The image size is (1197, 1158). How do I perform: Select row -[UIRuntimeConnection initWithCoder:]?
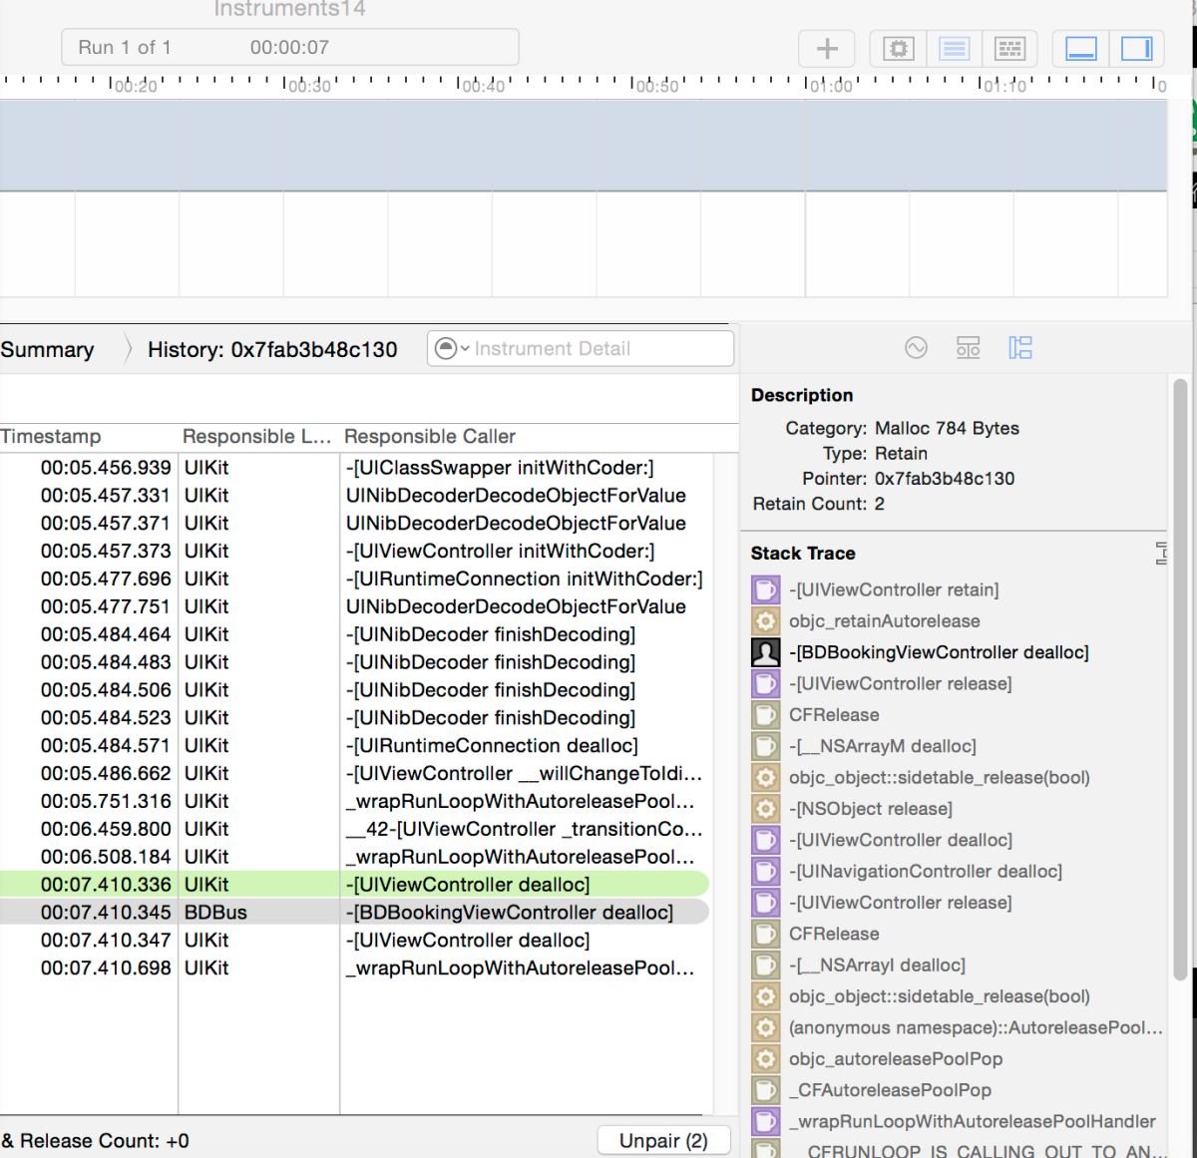355,579
